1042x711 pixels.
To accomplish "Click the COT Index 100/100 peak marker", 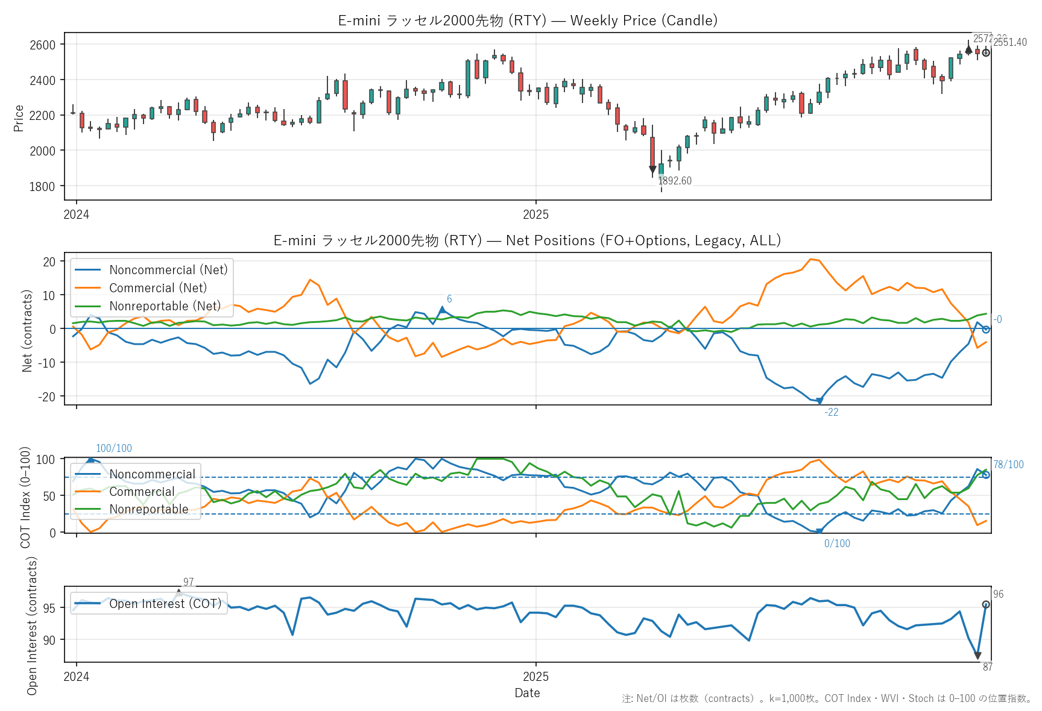I will [90, 460].
